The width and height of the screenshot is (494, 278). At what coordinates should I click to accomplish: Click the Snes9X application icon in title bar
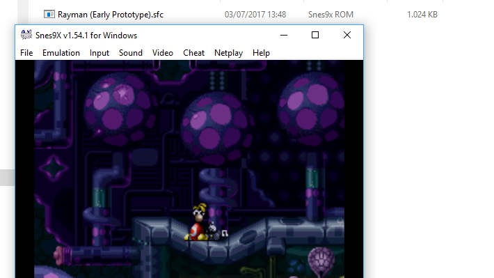point(26,35)
